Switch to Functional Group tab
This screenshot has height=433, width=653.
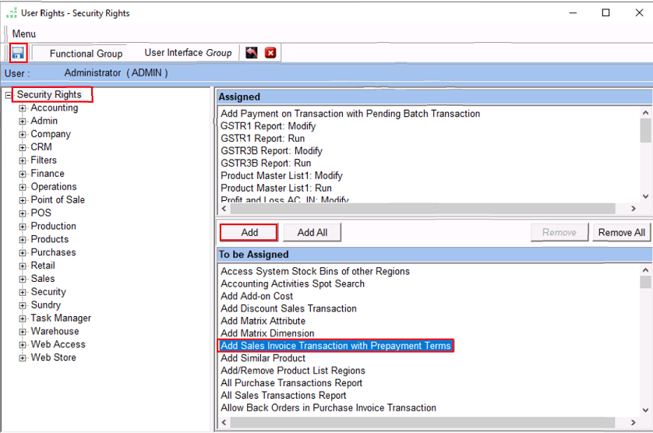click(x=86, y=54)
